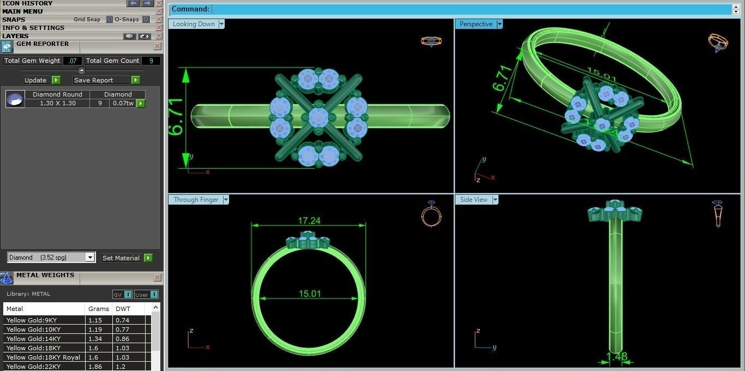Image resolution: width=745 pixels, height=371 pixels.
Task: Go back in Icon History with left arrow
Action: pyautogui.click(x=134, y=3)
